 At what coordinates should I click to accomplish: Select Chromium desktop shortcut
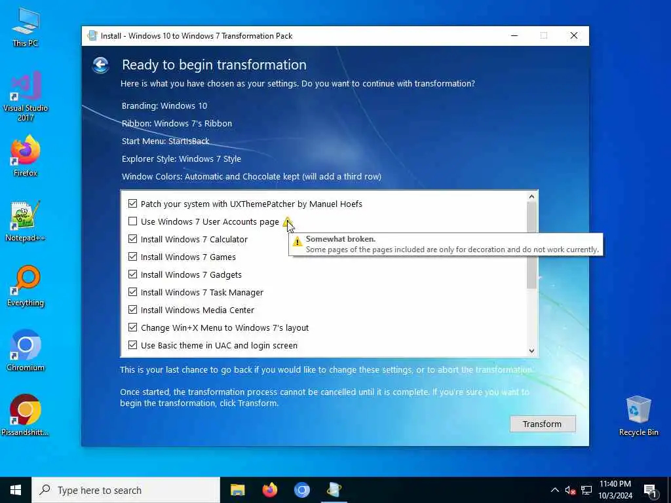(26, 351)
